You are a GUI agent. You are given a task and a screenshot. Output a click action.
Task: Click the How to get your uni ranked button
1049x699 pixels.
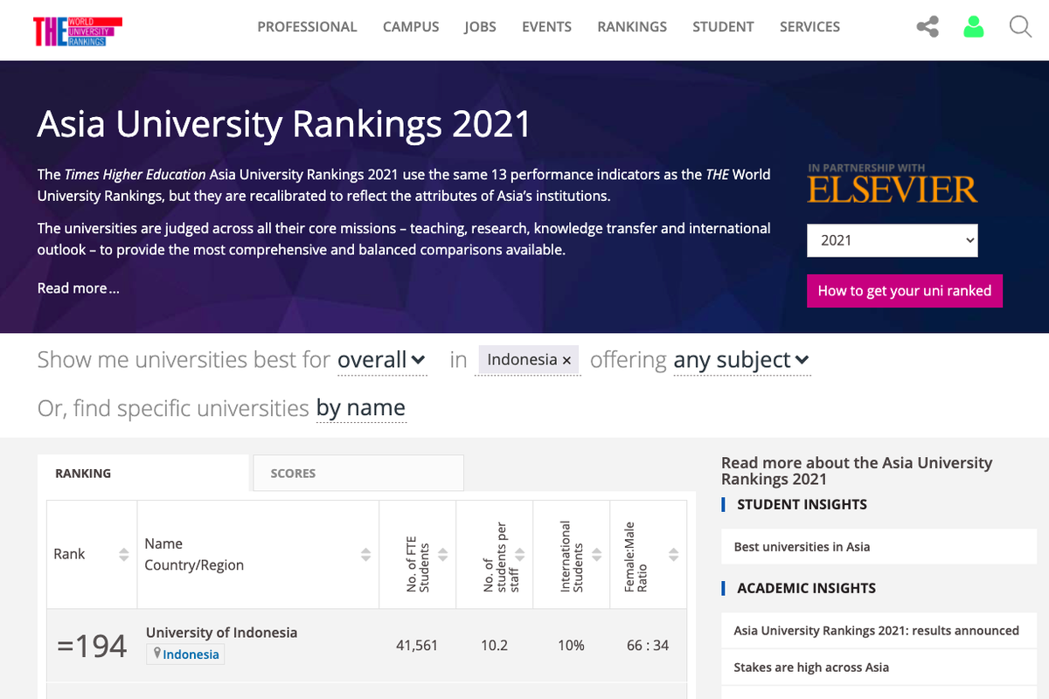pos(904,290)
